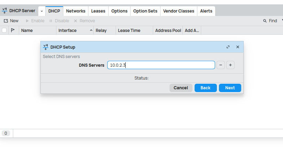Click the New entry icon button
The width and height of the screenshot is (283, 148).
6,21
